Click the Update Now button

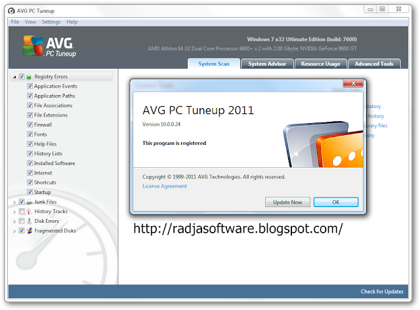click(x=287, y=203)
